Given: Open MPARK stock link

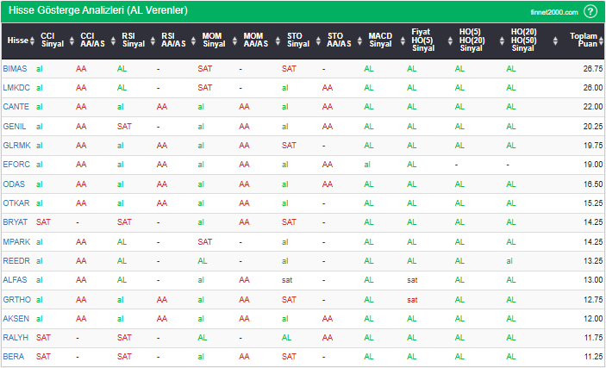Looking at the screenshot, I should click(x=16, y=242).
